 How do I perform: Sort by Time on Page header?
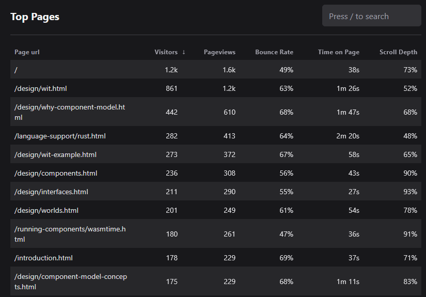[338, 52]
